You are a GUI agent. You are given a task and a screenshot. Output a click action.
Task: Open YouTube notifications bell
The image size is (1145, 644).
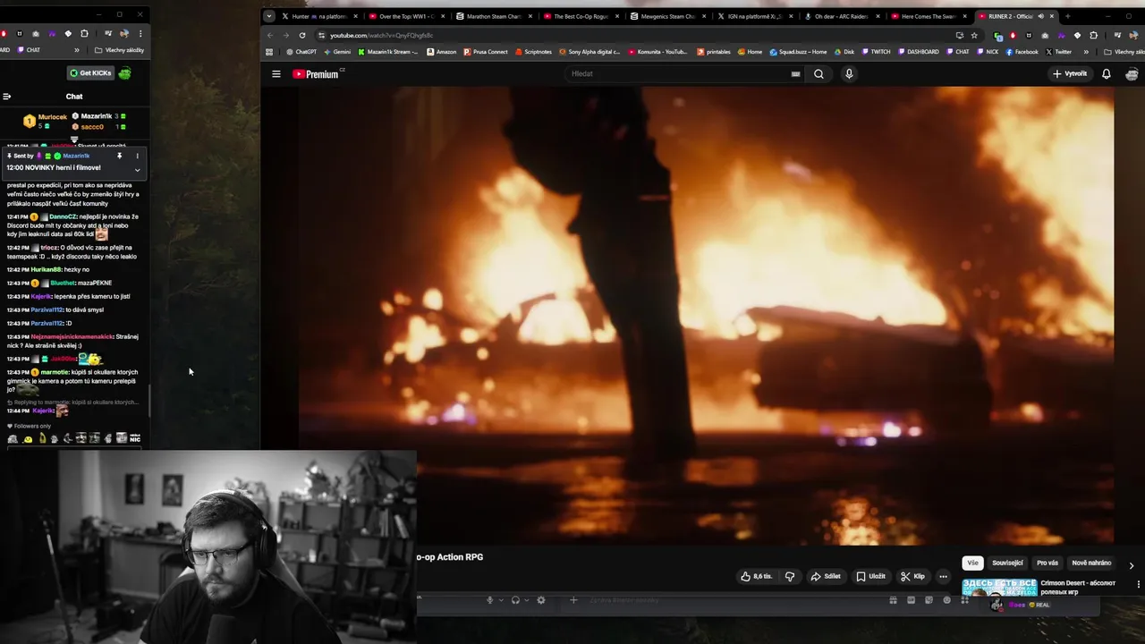1107,74
